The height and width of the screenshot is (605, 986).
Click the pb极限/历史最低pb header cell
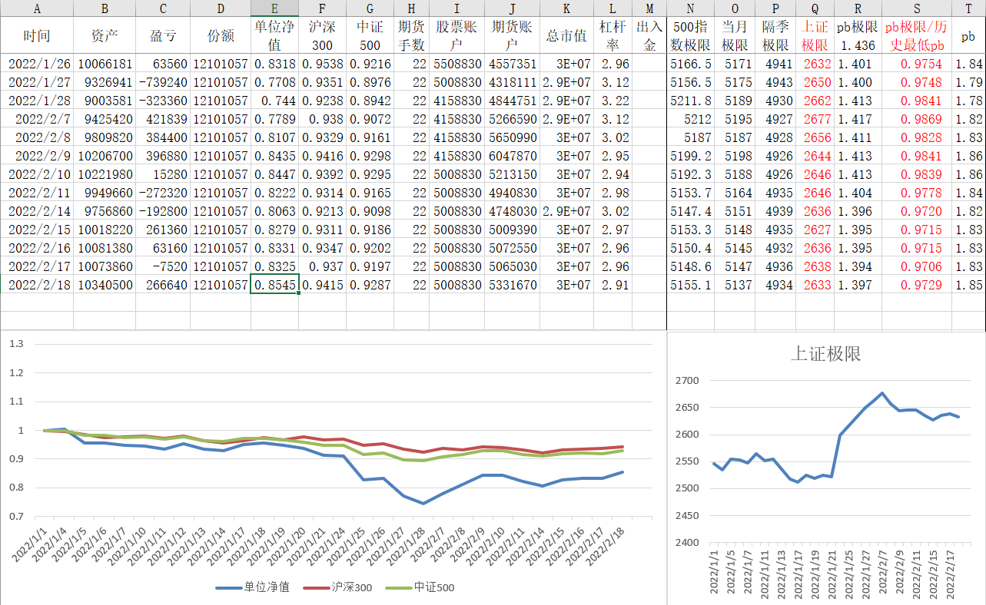[917, 36]
